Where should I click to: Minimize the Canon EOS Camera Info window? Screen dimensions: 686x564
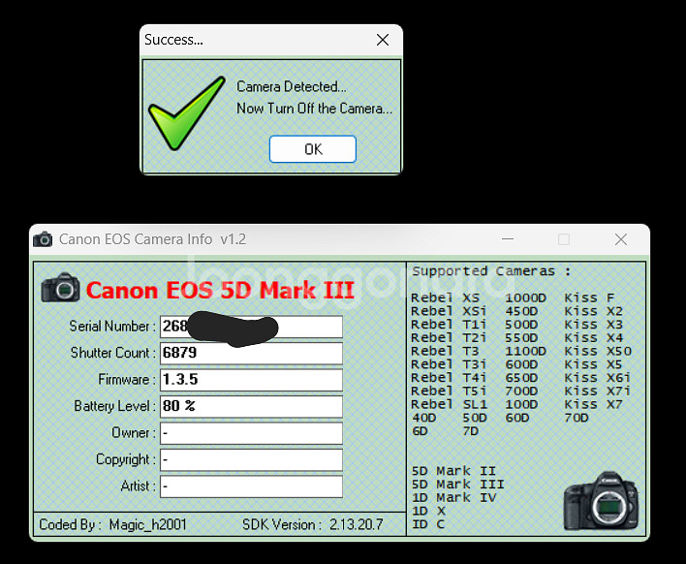click(507, 239)
